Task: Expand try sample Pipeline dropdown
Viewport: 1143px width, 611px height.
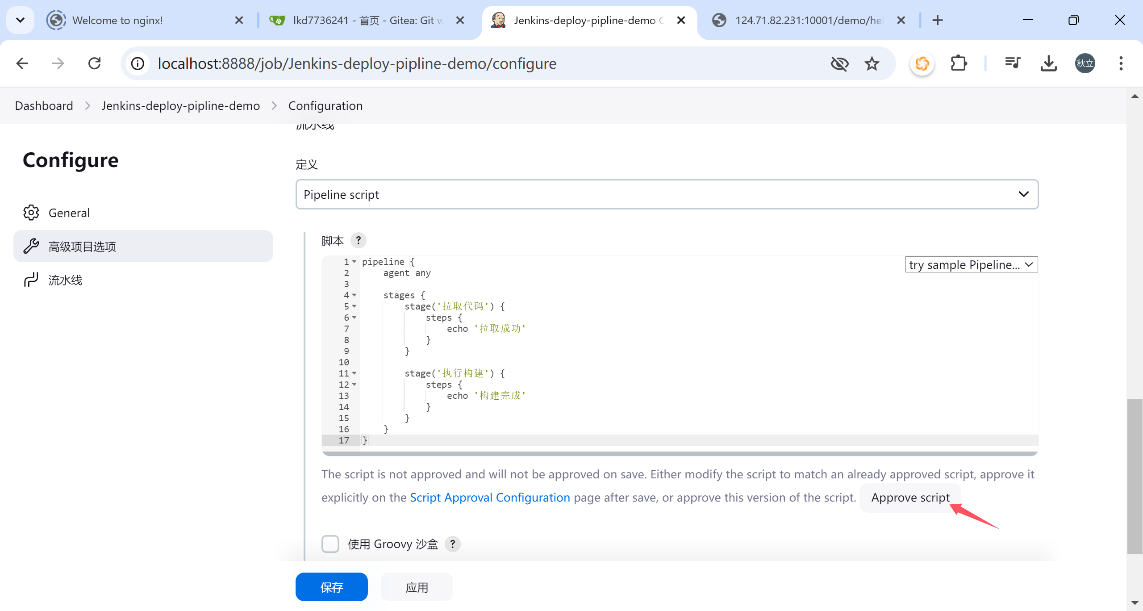Action: coord(971,264)
